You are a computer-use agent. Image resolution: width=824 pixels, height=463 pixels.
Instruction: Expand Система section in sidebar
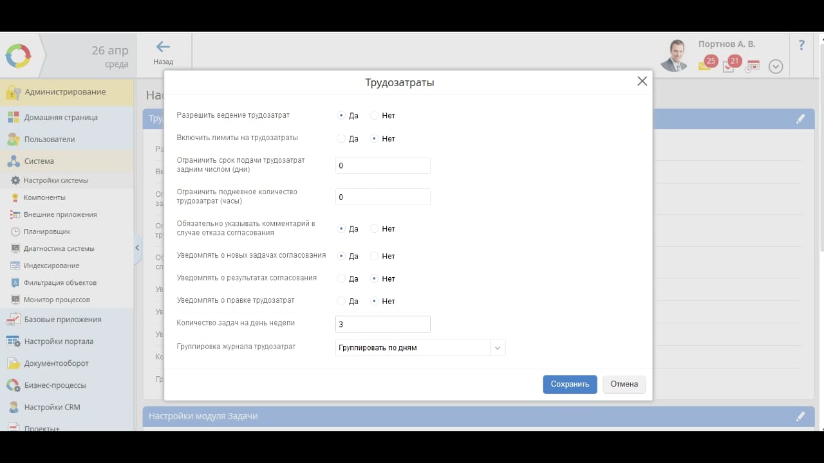click(66, 161)
